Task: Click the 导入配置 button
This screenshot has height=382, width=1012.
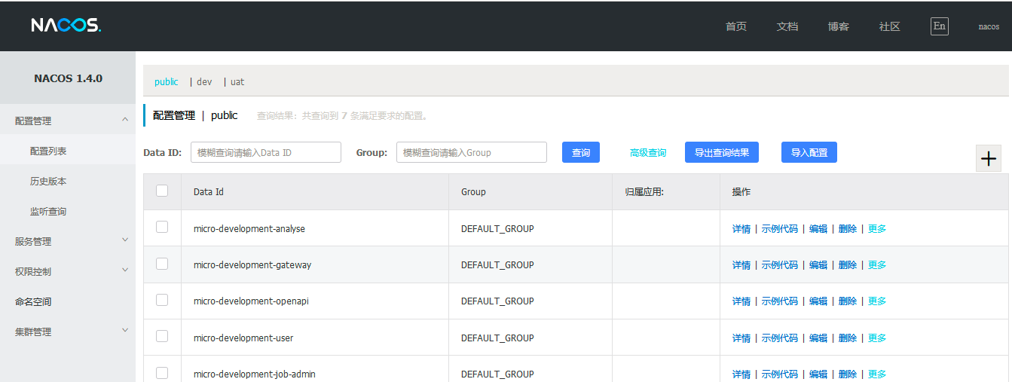Action: (809, 152)
